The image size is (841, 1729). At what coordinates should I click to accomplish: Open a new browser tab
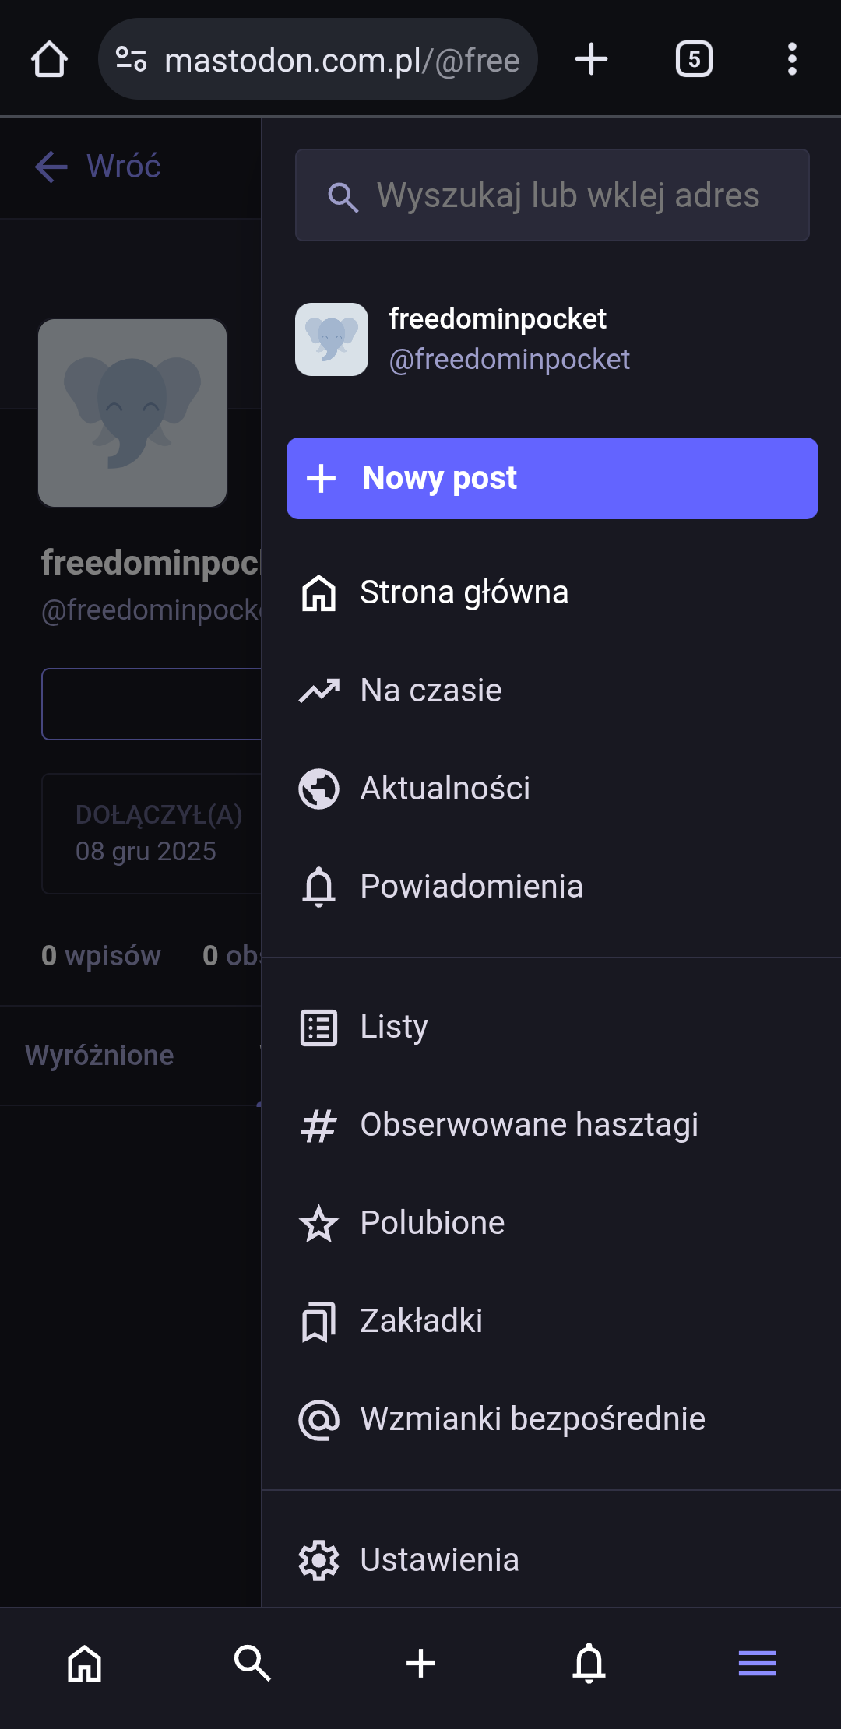coord(591,59)
